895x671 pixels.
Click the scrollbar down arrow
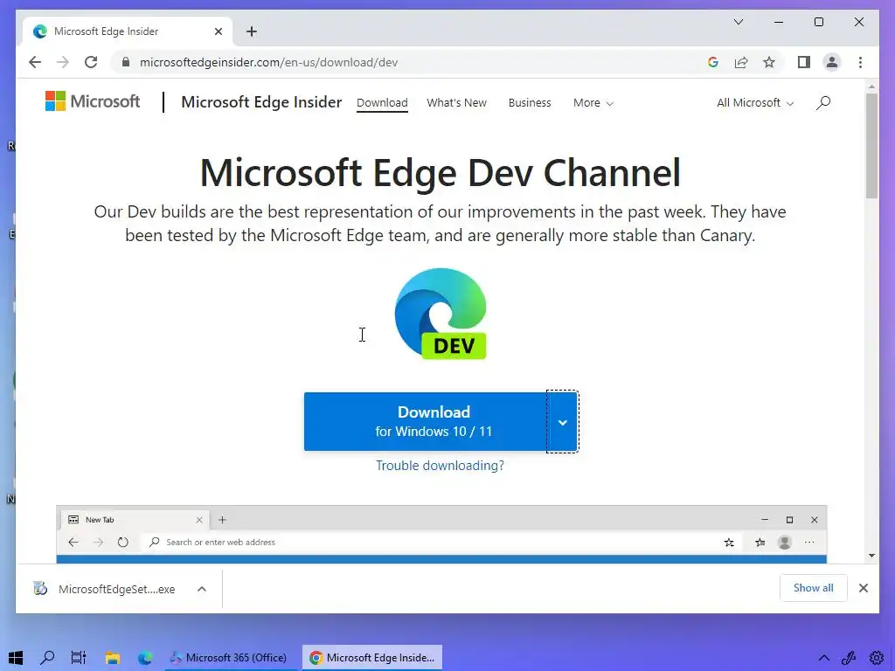pos(871,556)
